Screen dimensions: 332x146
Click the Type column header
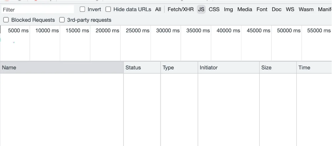[179, 68]
